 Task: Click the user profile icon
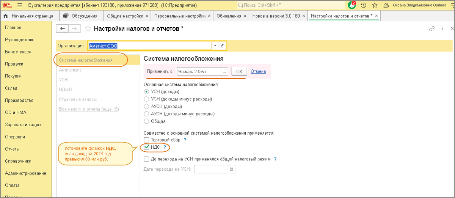point(386,5)
